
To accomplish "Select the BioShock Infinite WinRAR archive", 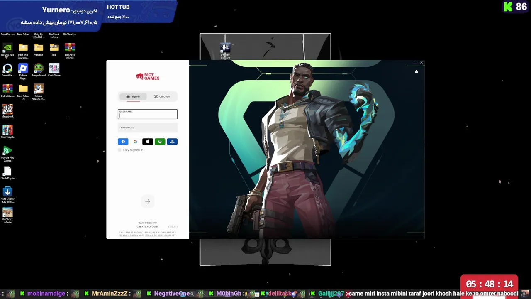I will tap(70, 51).
